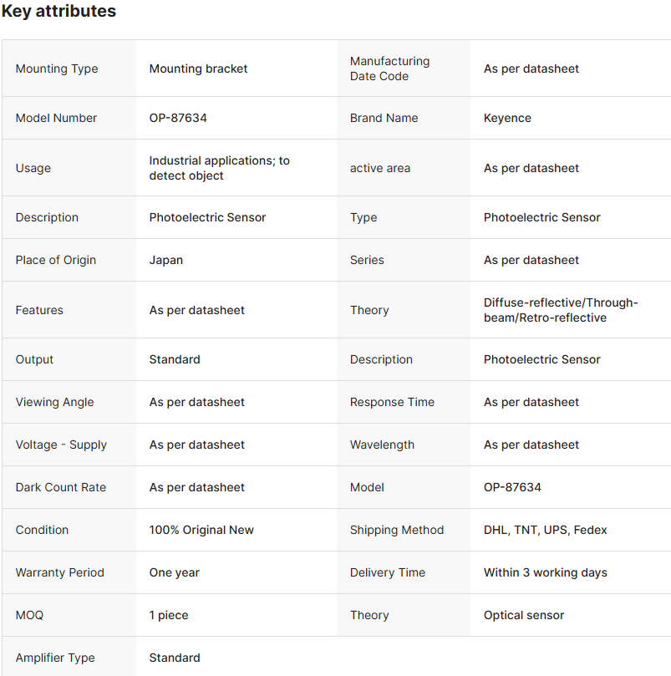671x676 pixels.
Task: Click the Diffuse-reflective/Through-beam/Retro-reflective value
Action: click(x=560, y=310)
